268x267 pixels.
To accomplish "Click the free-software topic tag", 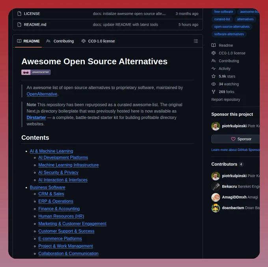I will [x=223, y=11].
